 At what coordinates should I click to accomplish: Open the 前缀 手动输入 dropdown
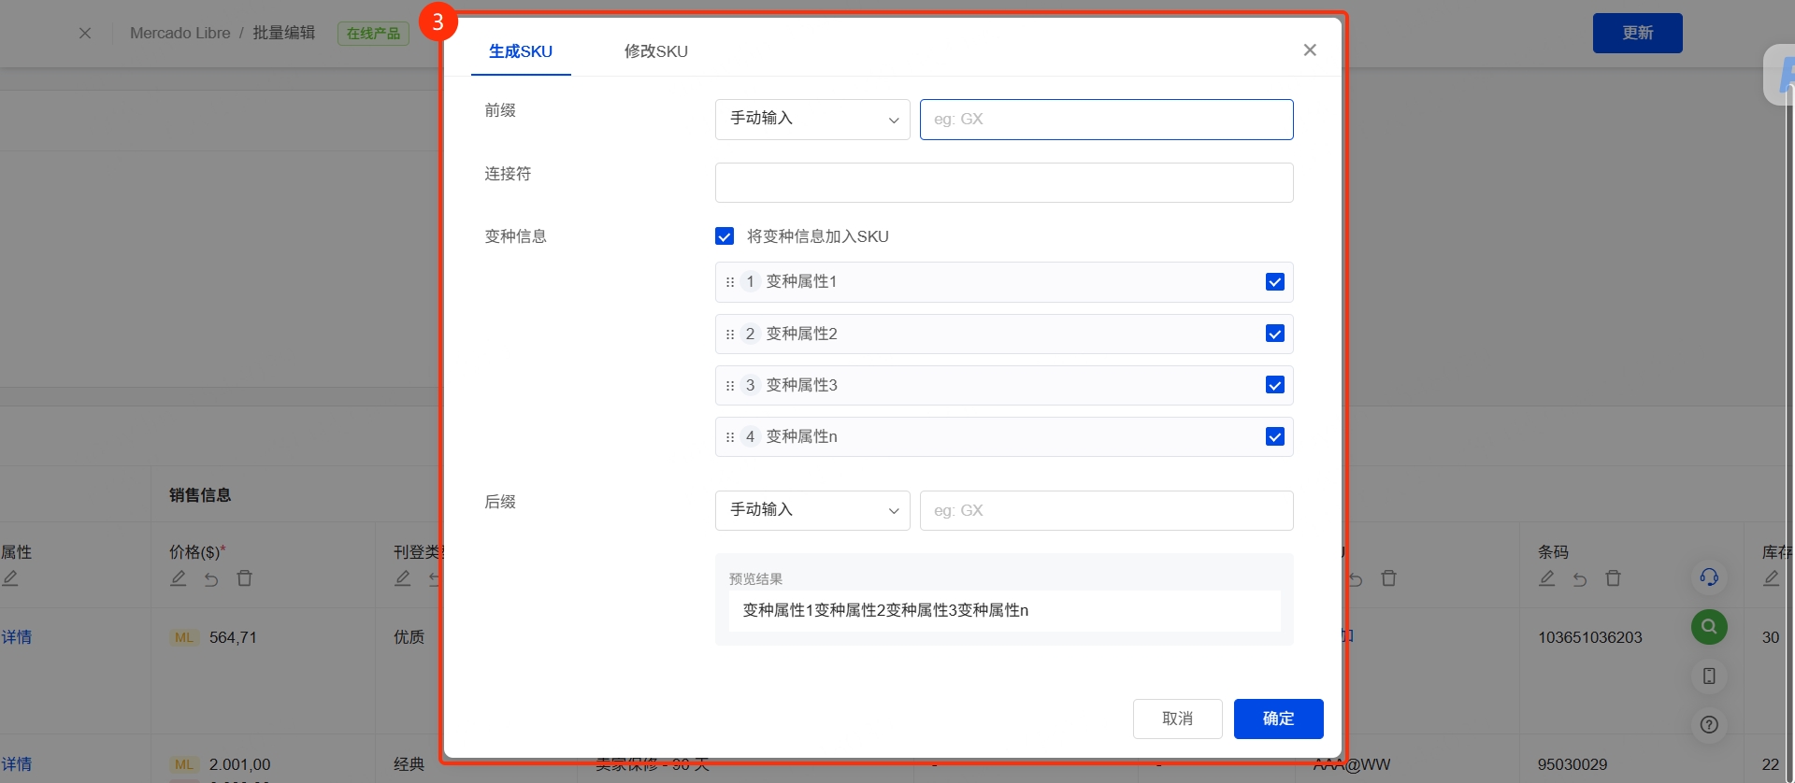(812, 120)
